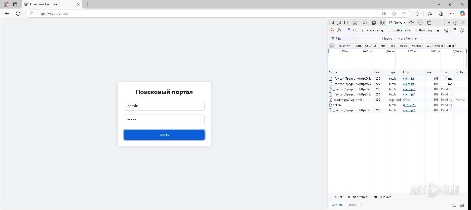Expand More filters dropdown
Image resolution: width=471 pixels, height=210 pixels.
pos(407,39)
